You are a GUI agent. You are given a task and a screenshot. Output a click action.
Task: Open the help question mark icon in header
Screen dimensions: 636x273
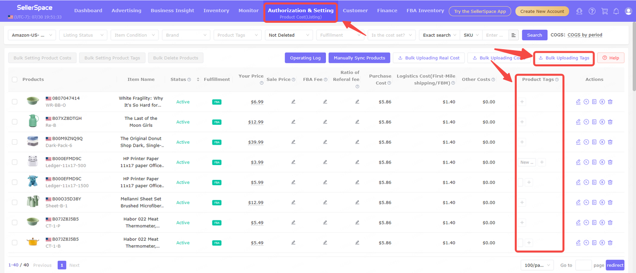tap(592, 11)
